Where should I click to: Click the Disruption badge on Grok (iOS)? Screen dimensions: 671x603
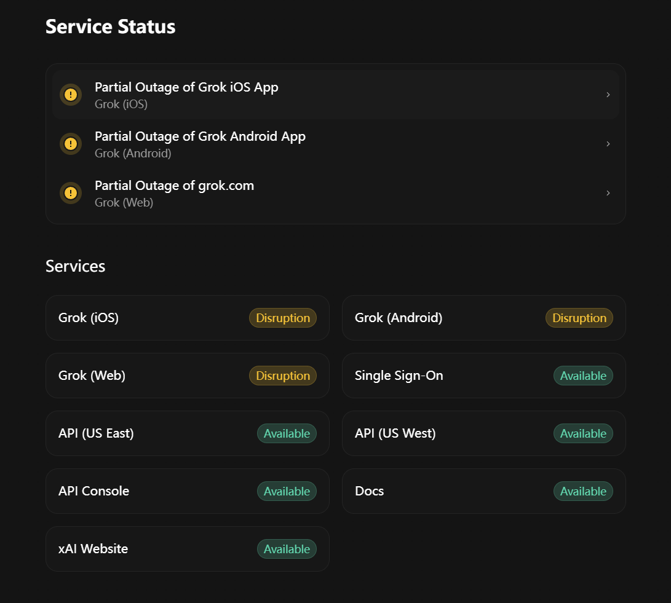click(283, 318)
